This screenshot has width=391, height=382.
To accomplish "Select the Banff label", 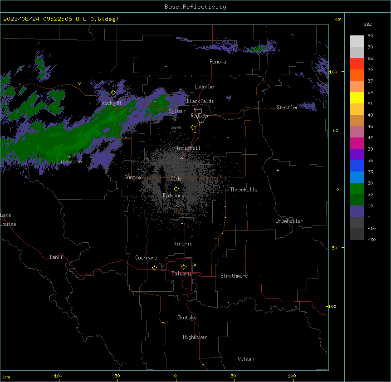I will 56,257.
